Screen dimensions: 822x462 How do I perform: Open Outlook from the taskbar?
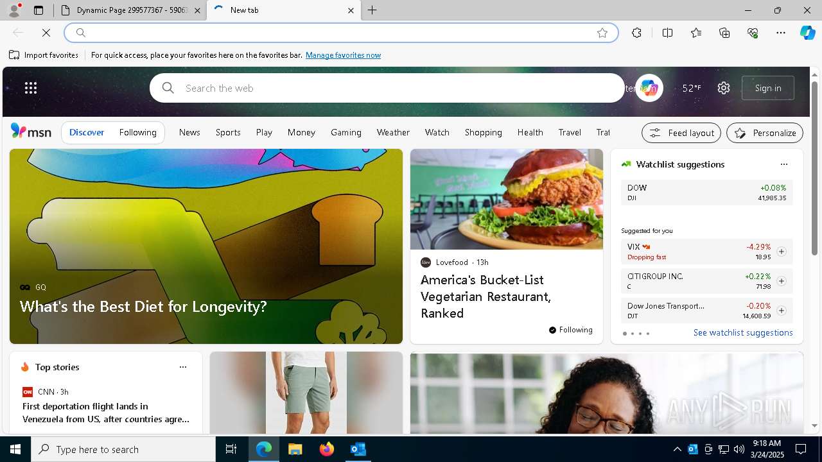[358, 449]
